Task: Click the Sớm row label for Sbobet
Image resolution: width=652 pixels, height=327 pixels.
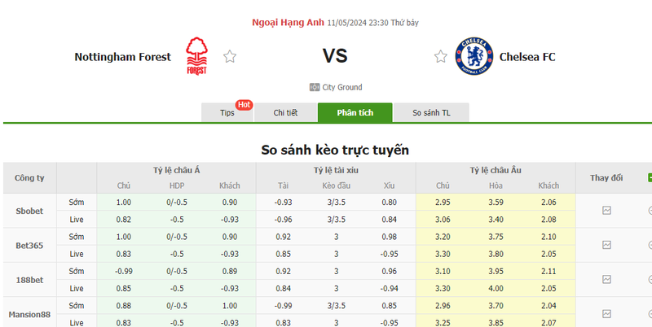Action: [x=77, y=202]
